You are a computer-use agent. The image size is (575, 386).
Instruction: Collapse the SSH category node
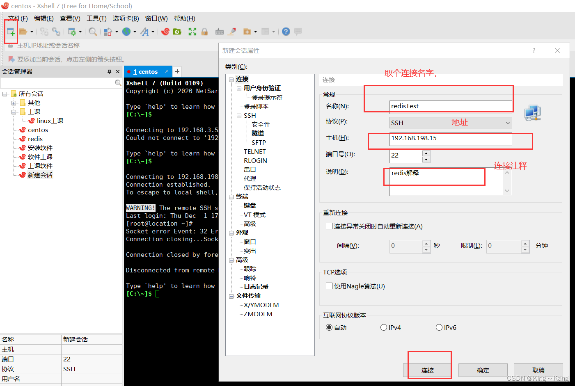point(239,116)
